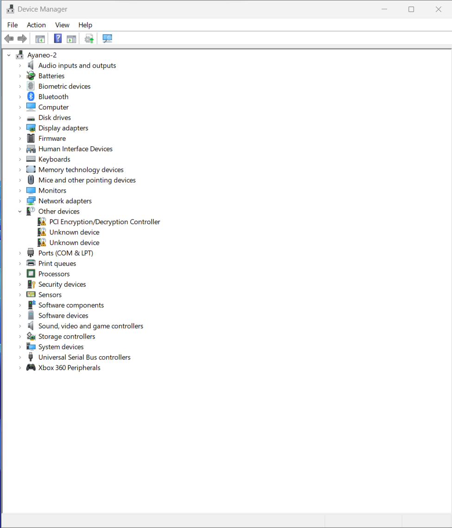The height and width of the screenshot is (528, 452).
Task: Click the Xbox 360 Peripherals gamepad icon
Action: 31,367
